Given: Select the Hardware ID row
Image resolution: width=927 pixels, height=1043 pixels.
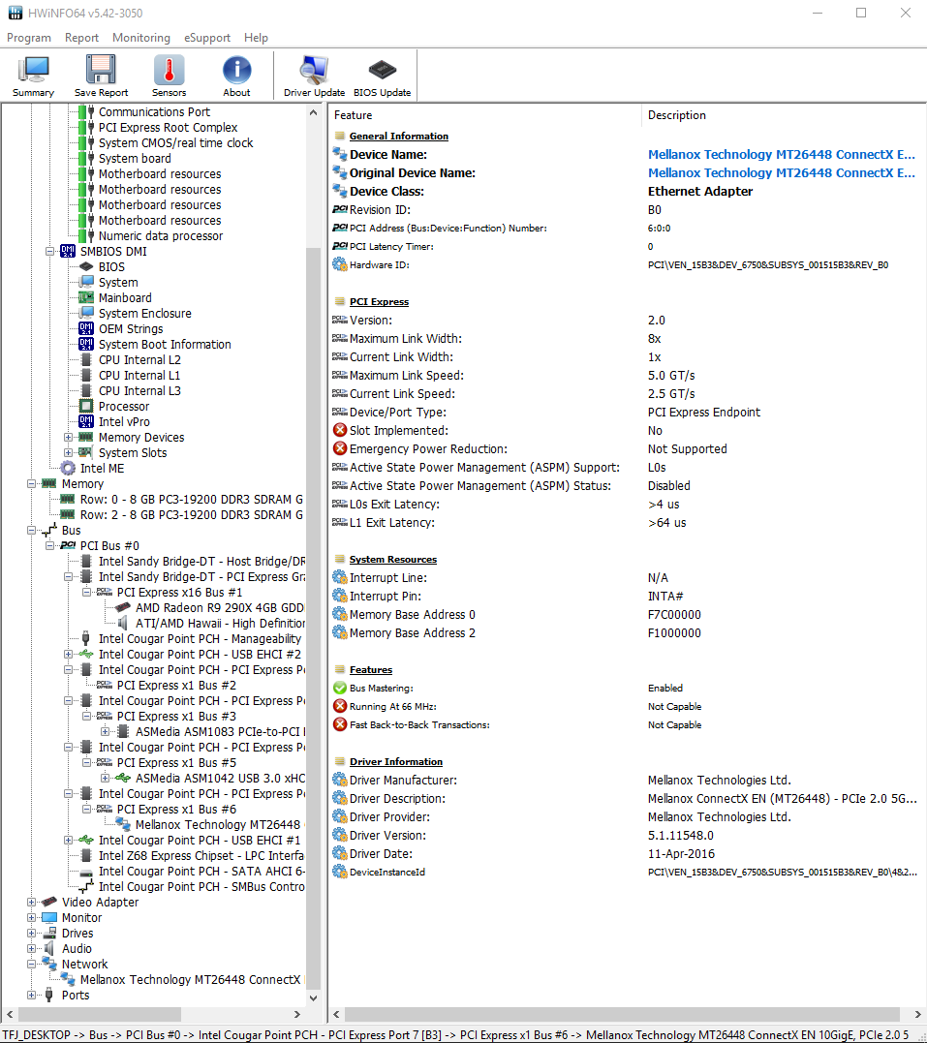Looking at the screenshot, I should (x=626, y=264).
